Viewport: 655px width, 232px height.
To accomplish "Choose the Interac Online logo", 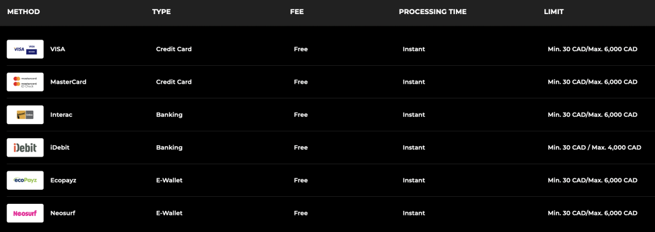I will [25, 115].
